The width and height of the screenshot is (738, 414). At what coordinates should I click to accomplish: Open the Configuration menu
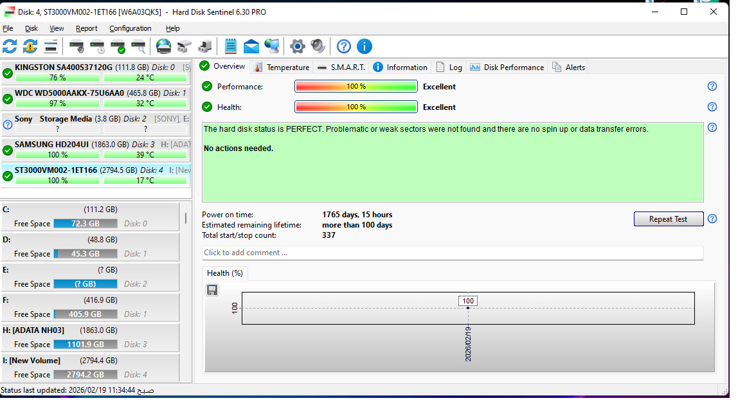tap(130, 28)
